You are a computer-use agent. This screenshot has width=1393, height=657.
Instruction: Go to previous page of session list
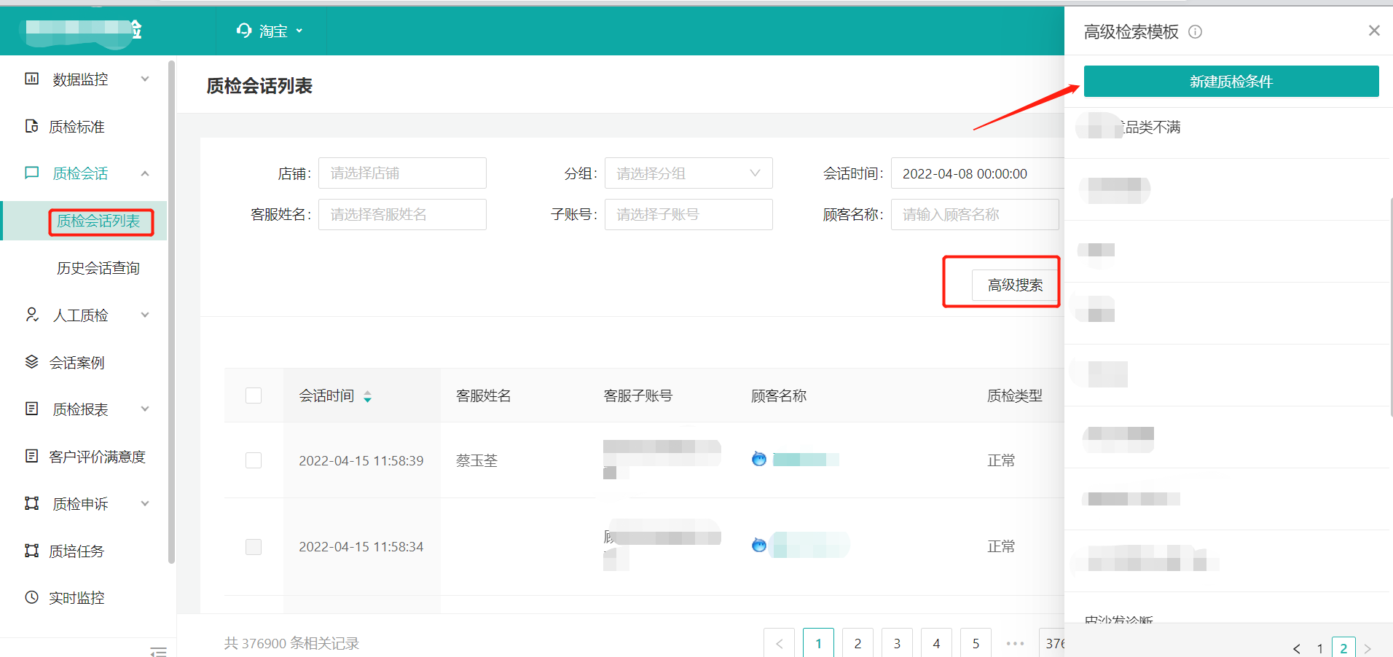[x=780, y=643]
